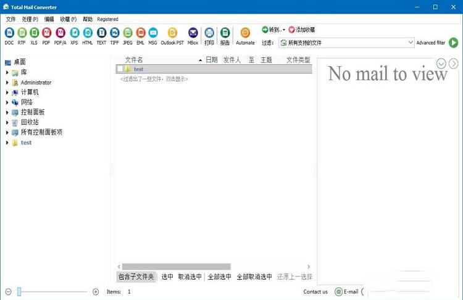Viewport: 463px width, 300px height.
Task: Click the HTML conversion icon
Action: point(88,33)
